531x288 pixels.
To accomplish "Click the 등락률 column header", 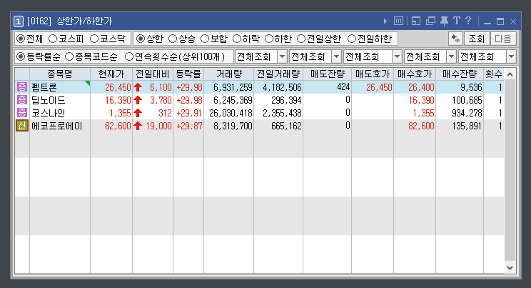I will tap(188, 74).
